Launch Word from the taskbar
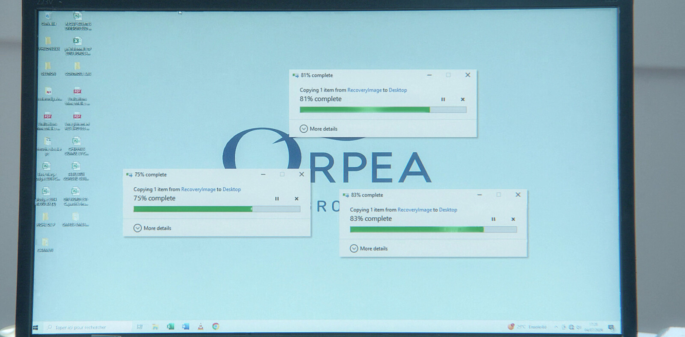This screenshot has width=685, height=337. (185, 327)
